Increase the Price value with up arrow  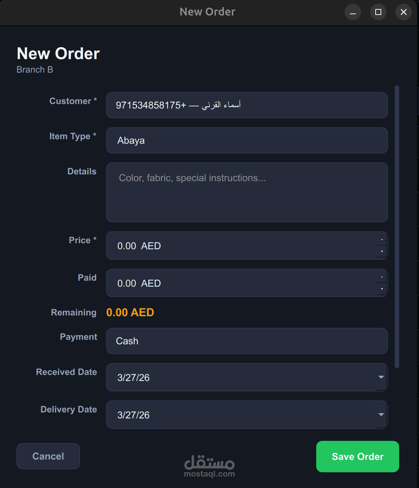pos(382,240)
